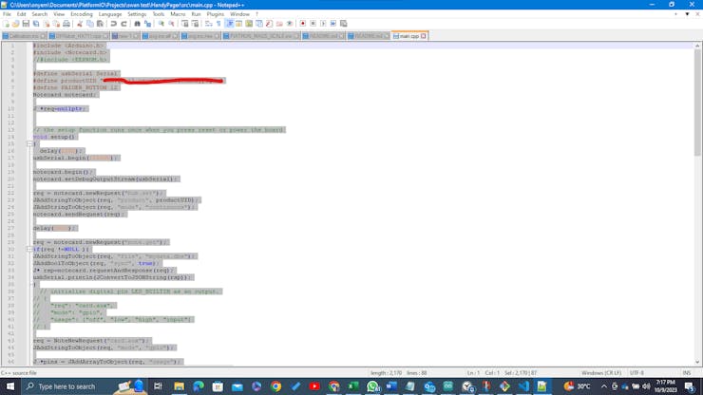Toggle INS mode in status bar

click(x=687, y=372)
